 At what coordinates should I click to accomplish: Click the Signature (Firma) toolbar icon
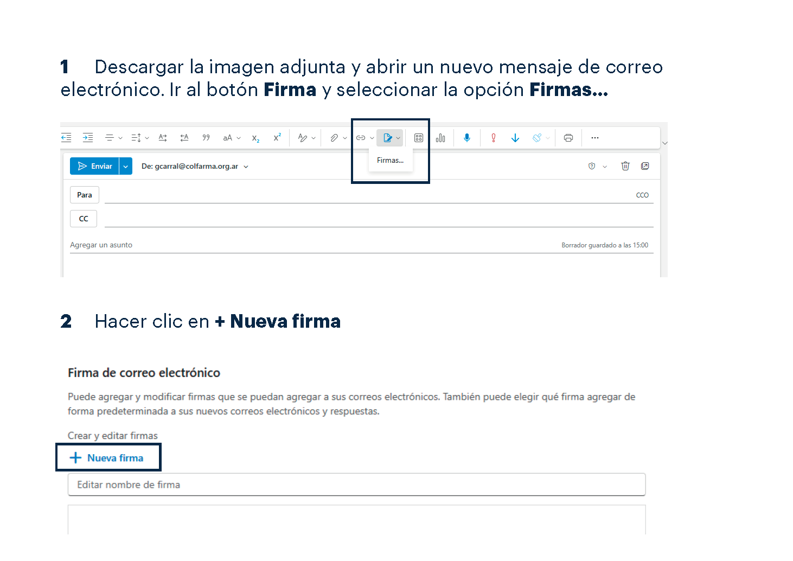[x=387, y=138]
